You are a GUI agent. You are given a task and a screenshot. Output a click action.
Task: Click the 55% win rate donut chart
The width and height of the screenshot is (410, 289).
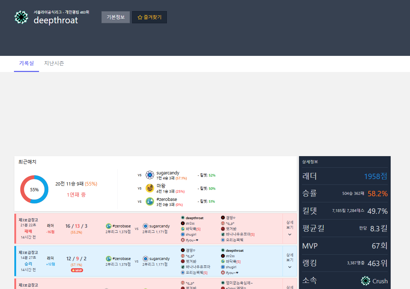tap(34, 189)
